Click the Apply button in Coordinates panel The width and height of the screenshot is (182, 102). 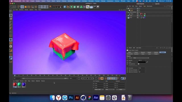pos(121,90)
